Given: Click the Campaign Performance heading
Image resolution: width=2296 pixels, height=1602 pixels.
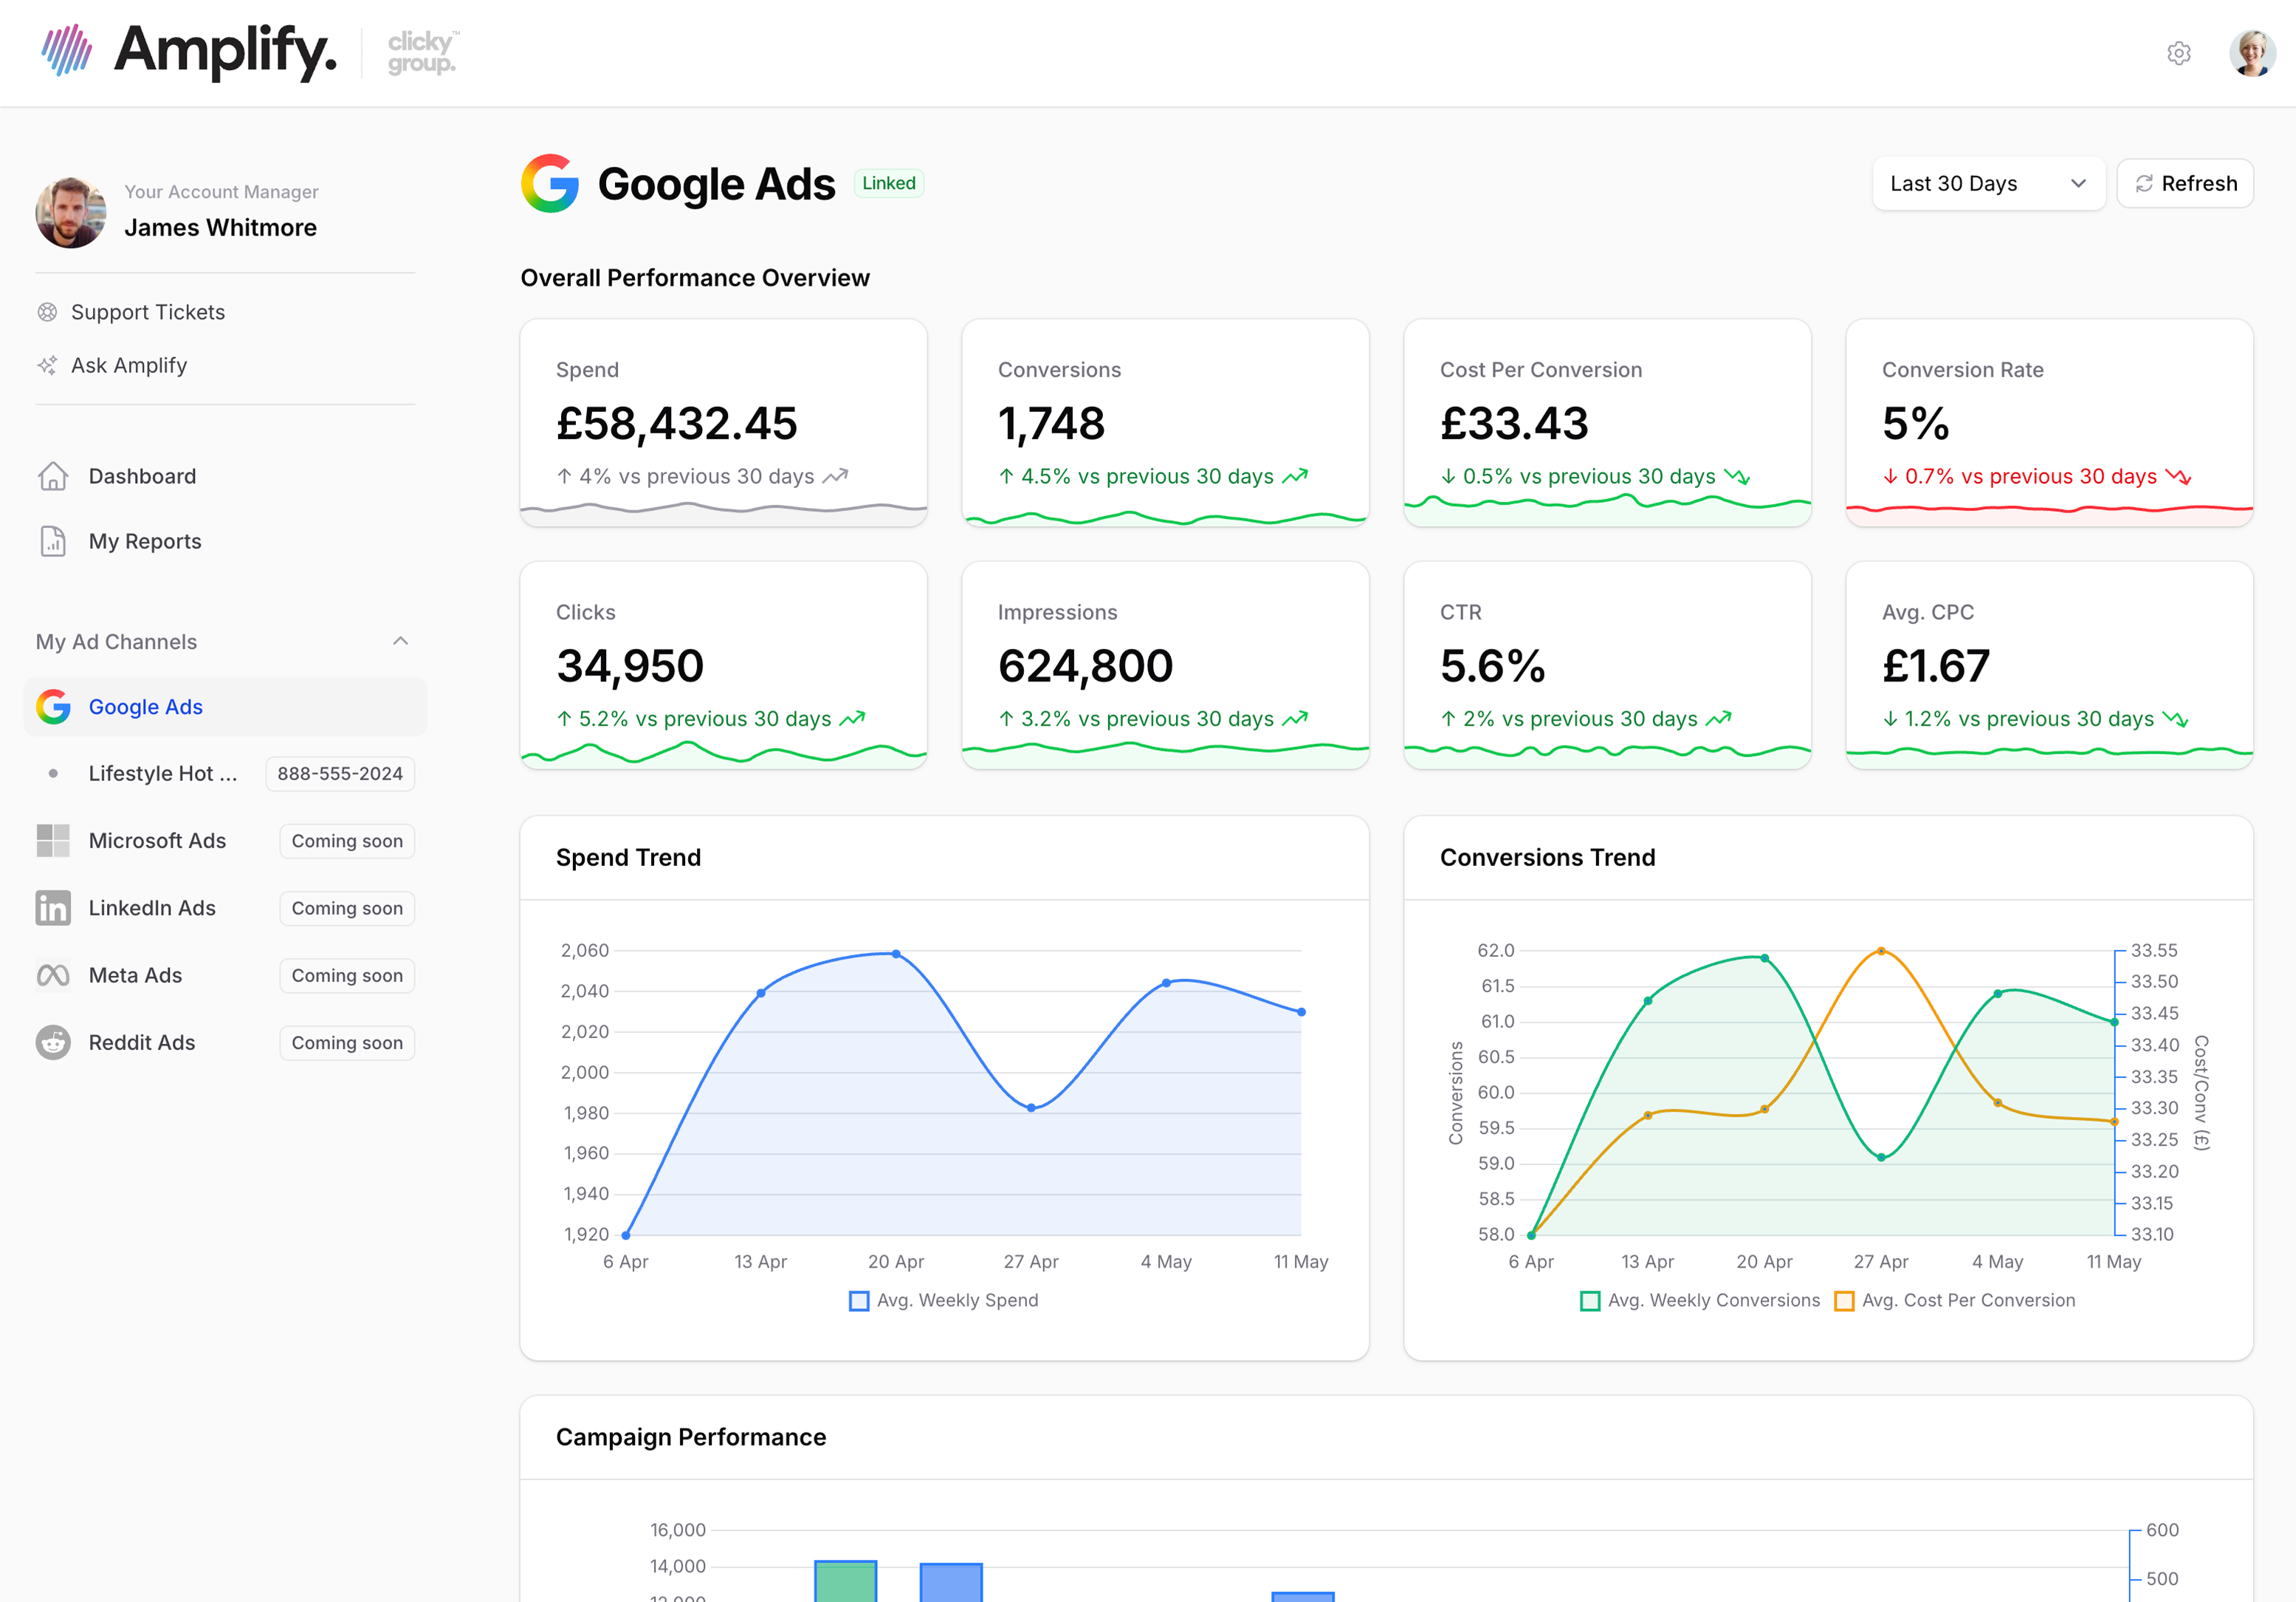Looking at the screenshot, I should click(691, 1437).
